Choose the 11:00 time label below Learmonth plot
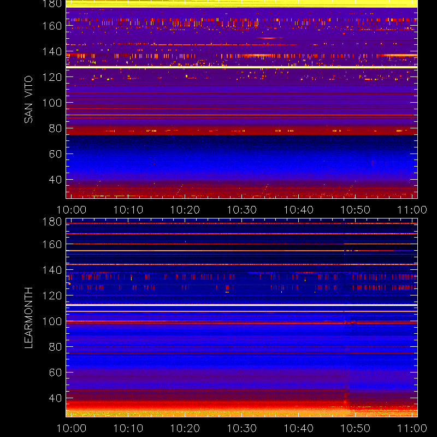This screenshot has height=437, width=437. pyautogui.click(x=412, y=428)
